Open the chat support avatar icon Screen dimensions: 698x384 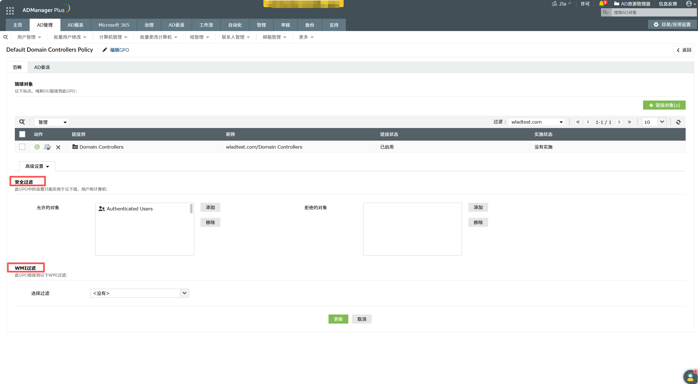tap(690, 377)
